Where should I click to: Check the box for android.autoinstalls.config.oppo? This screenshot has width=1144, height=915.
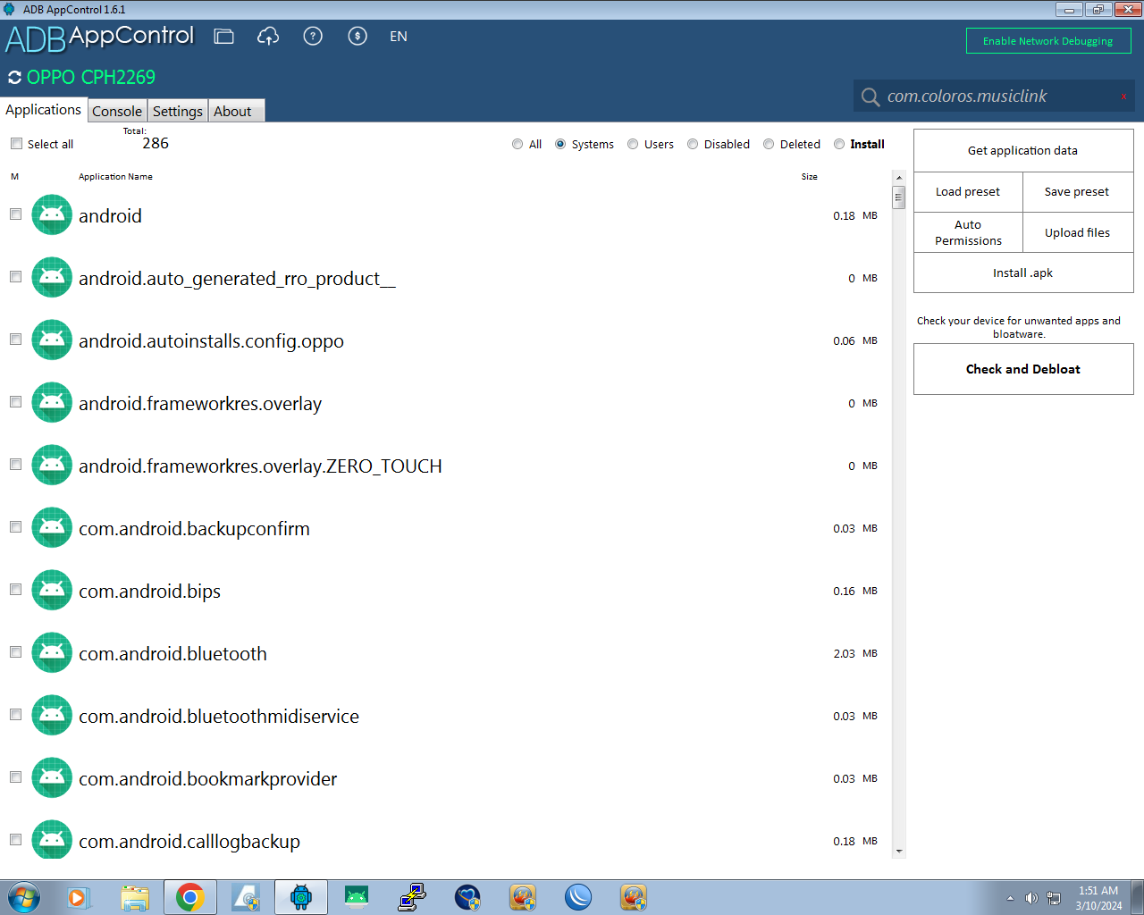tap(15, 340)
